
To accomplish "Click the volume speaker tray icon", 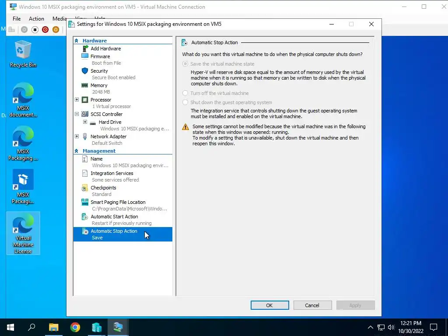I will point(391,327).
